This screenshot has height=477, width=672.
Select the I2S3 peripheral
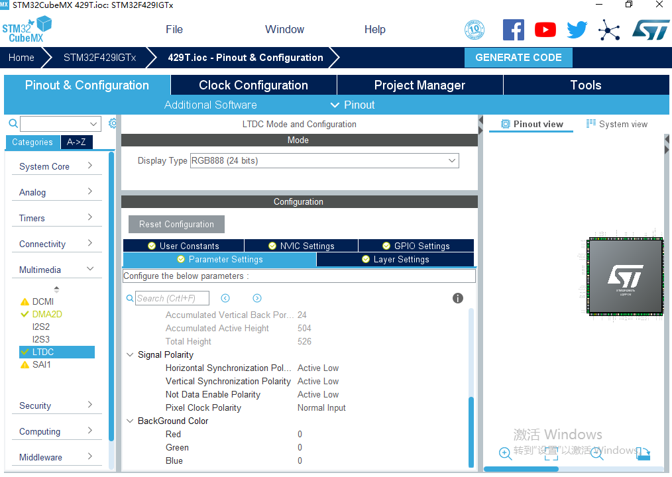click(41, 339)
